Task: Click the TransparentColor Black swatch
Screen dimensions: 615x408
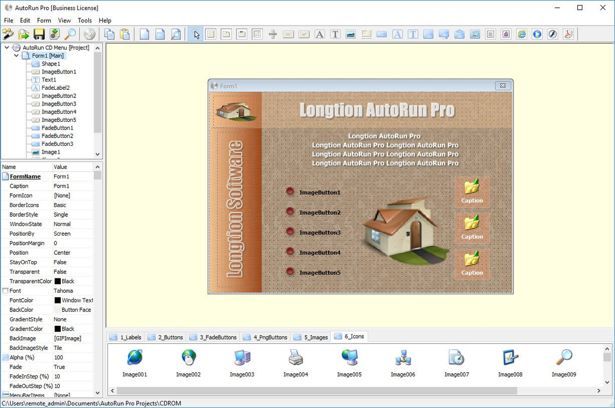Action: 58,282
